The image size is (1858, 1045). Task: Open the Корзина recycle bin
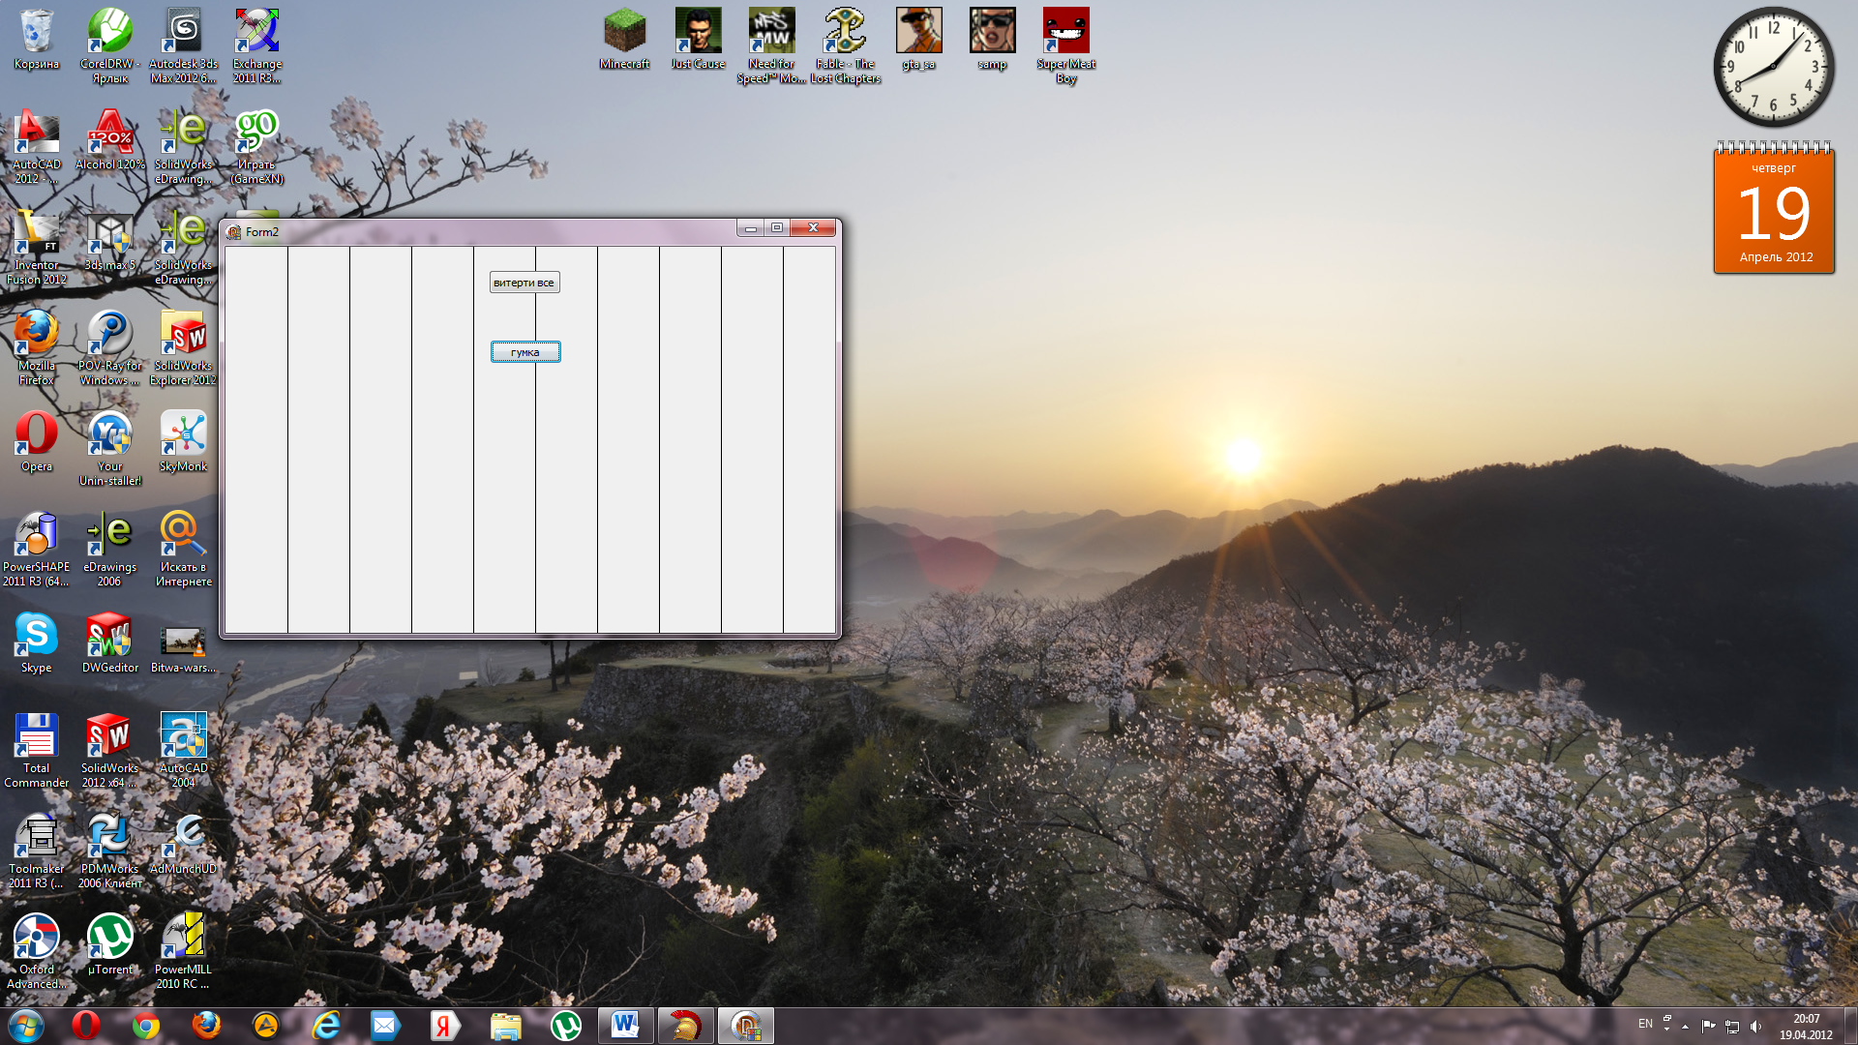tap(36, 37)
